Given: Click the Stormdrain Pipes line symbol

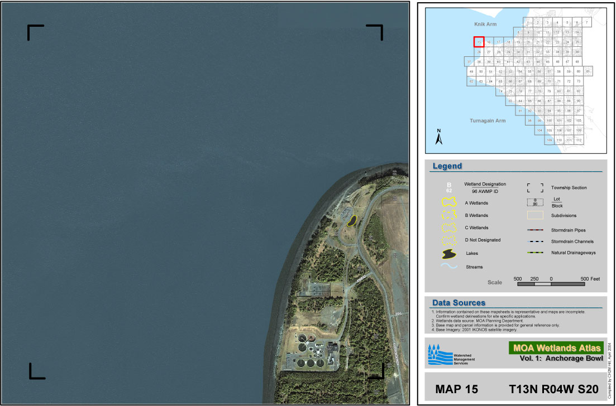Looking at the screenshot, I should tap(534, 230).
